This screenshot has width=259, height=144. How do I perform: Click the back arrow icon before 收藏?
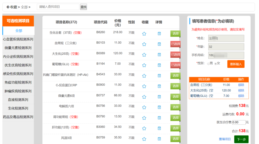pyautogui.click(x=8, y=7)
